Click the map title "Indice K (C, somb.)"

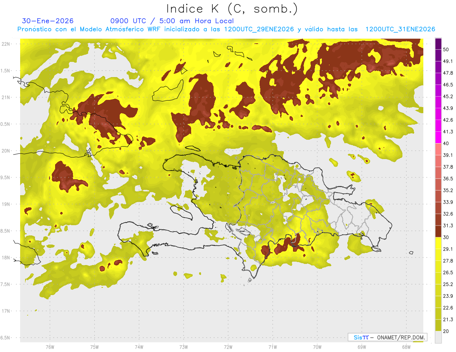point(232,9)
